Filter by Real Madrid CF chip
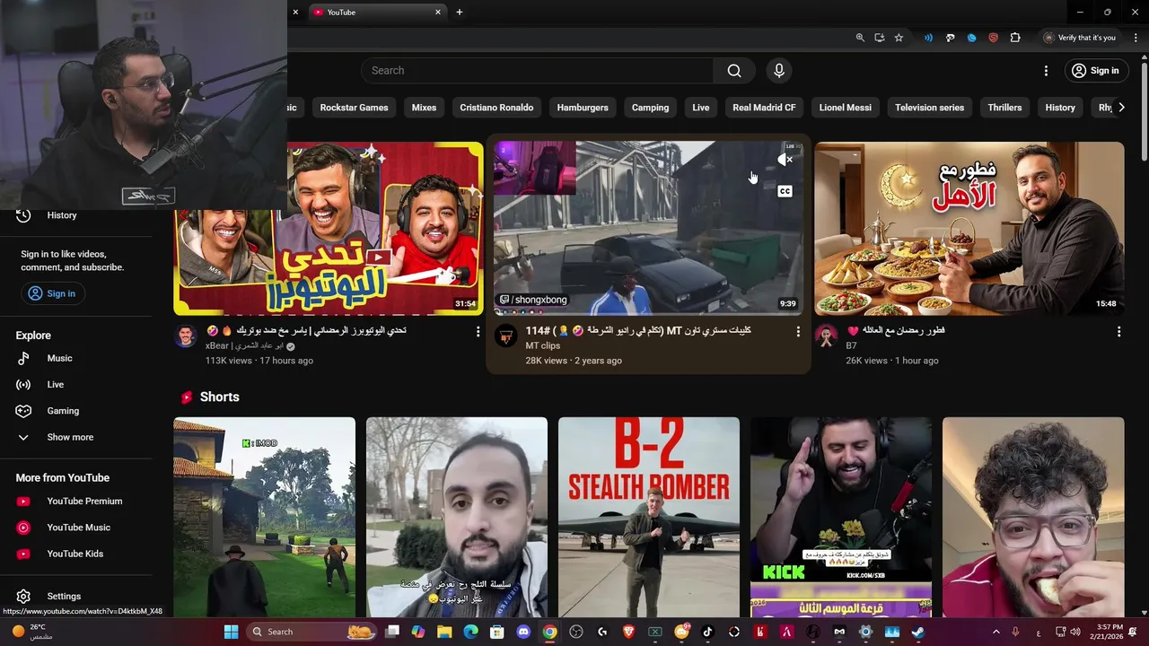The height and width of the screenshot is (646, 1149). pyautogui.click(x=764, y=108)
